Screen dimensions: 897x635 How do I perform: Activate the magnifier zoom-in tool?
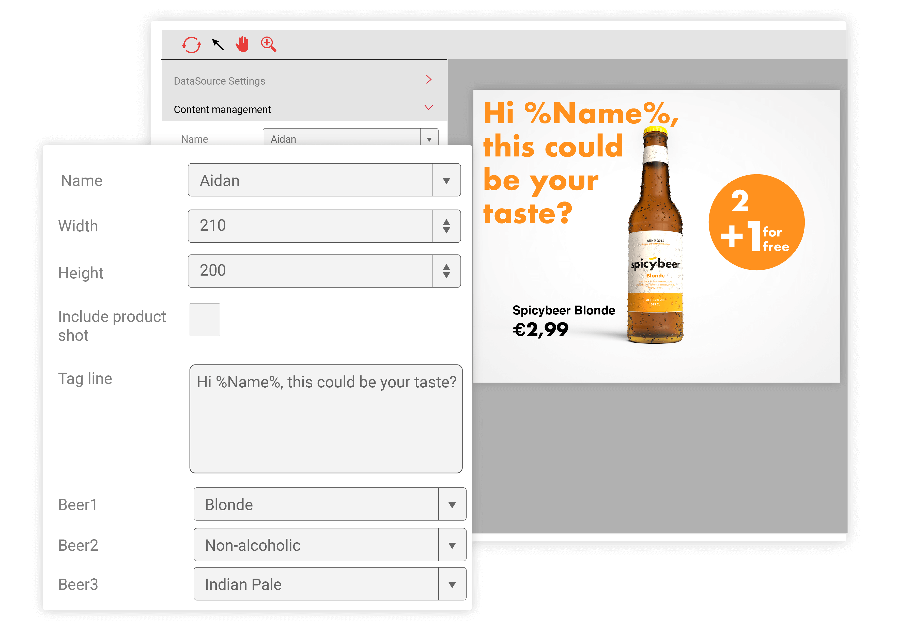click(269, 44)
